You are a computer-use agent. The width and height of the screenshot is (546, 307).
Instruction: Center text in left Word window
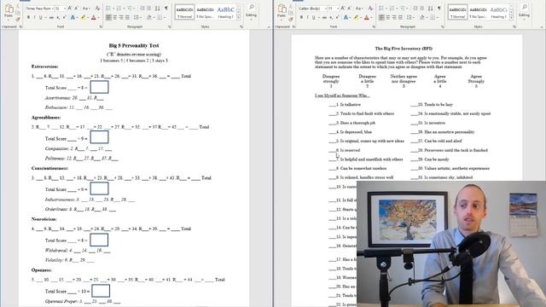point(115,17)
